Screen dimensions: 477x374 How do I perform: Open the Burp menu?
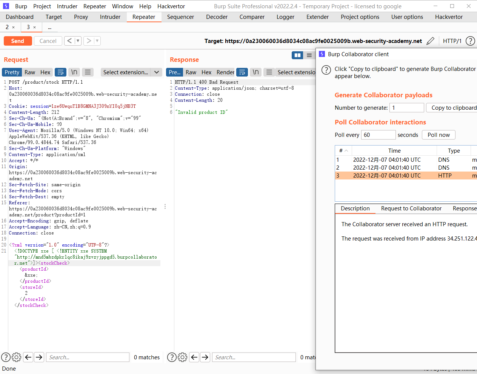point(21,6)
